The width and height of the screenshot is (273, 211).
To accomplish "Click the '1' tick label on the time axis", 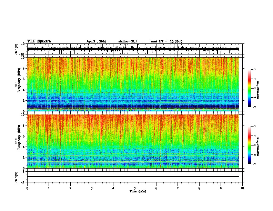I will (49, 188).
